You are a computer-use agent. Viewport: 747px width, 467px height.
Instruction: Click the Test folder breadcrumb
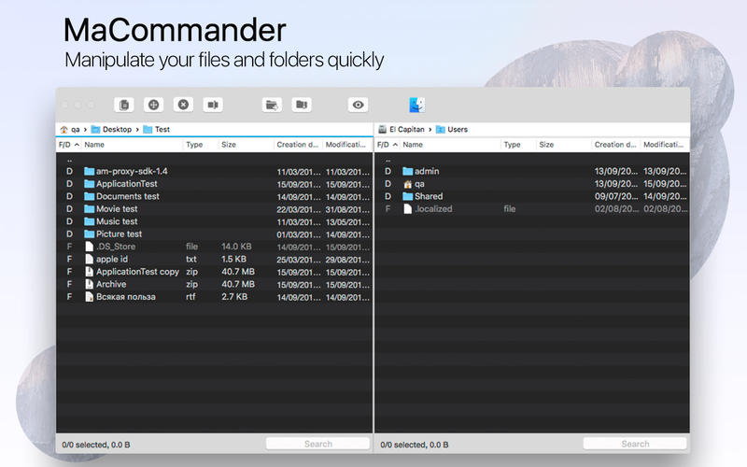tap(157, 129)
